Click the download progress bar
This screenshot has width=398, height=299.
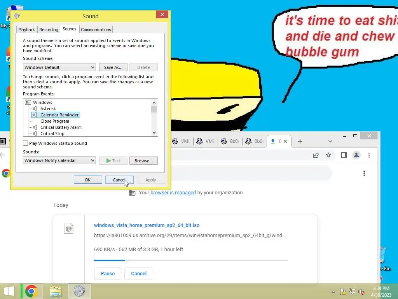pyautogui.click(x=191, y=260)
